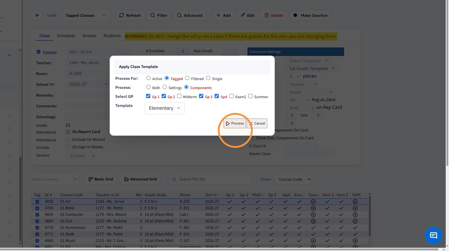Uncheck the Gp 2 checkbox
The height and width of the screenshot is (251, 449).
click(164, 96)
